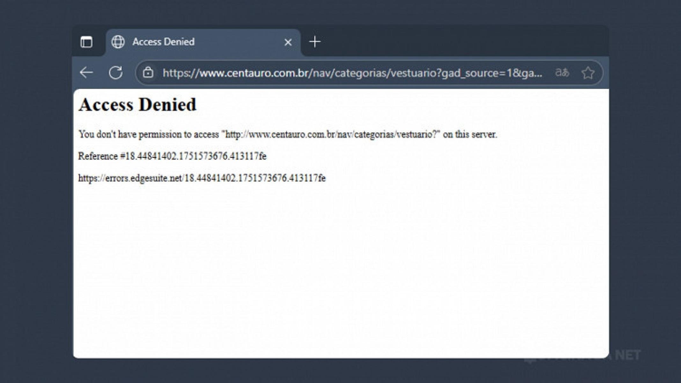
Task: Click the globe favicon on the tab
Action: pos(118,42)
